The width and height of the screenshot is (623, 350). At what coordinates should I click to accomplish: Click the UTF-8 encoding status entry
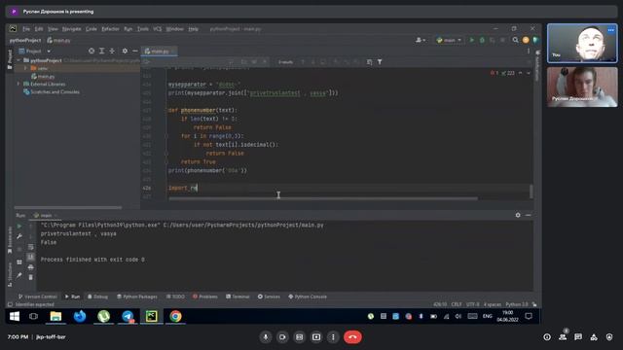473,304
